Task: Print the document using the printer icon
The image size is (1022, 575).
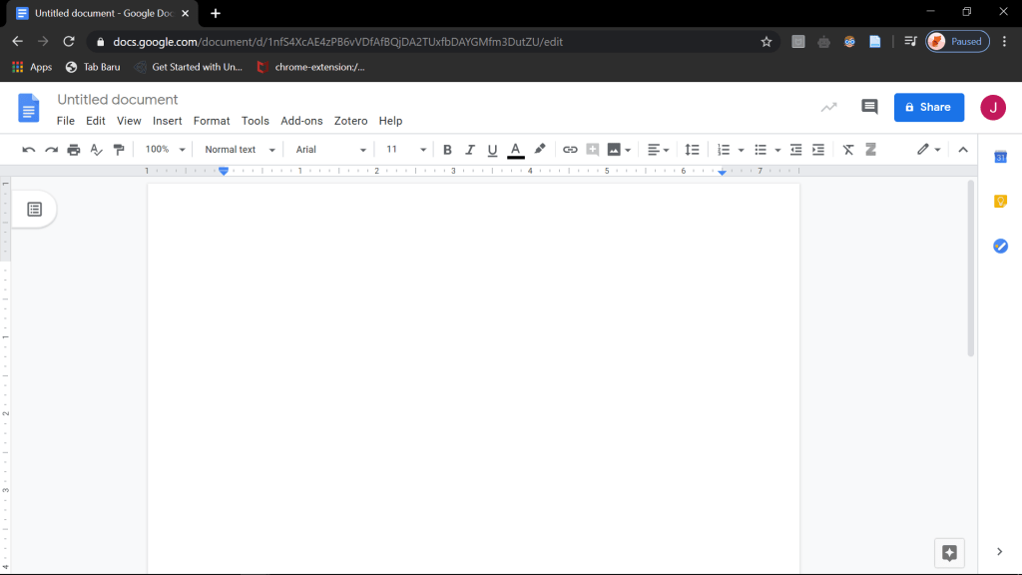Action: click(74, 150)
